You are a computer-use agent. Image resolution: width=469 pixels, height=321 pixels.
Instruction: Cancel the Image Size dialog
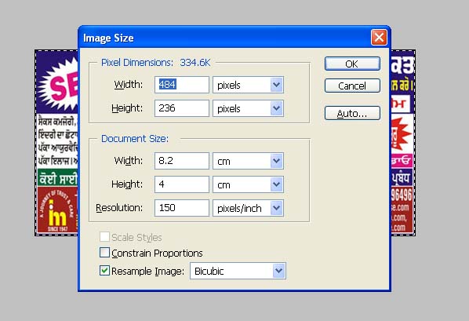(352, 86)
